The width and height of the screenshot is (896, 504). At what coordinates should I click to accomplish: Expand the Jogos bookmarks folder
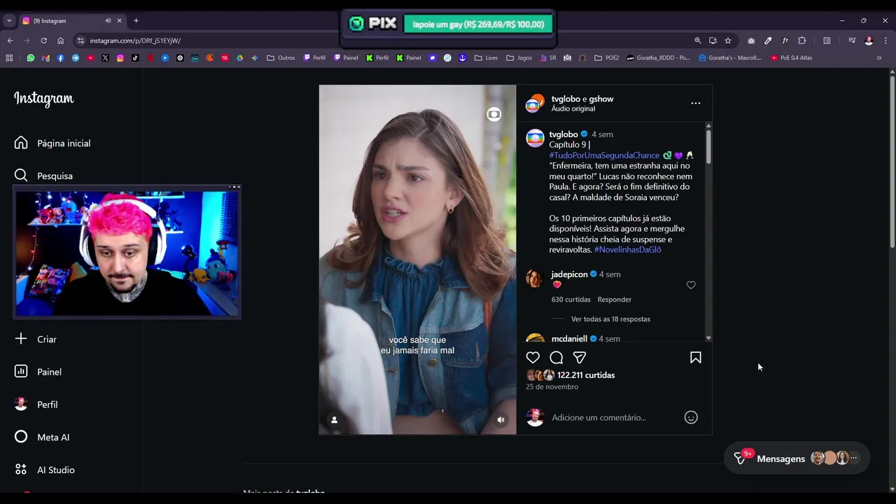(519, 58)
